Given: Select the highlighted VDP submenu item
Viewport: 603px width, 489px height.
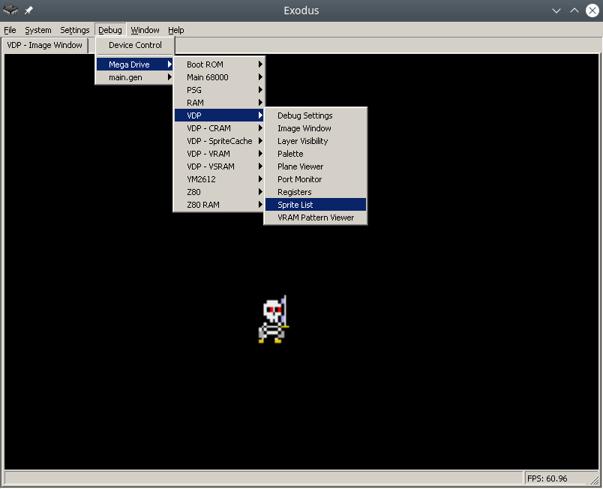Looking at the screenshot, I should [219, 115].
